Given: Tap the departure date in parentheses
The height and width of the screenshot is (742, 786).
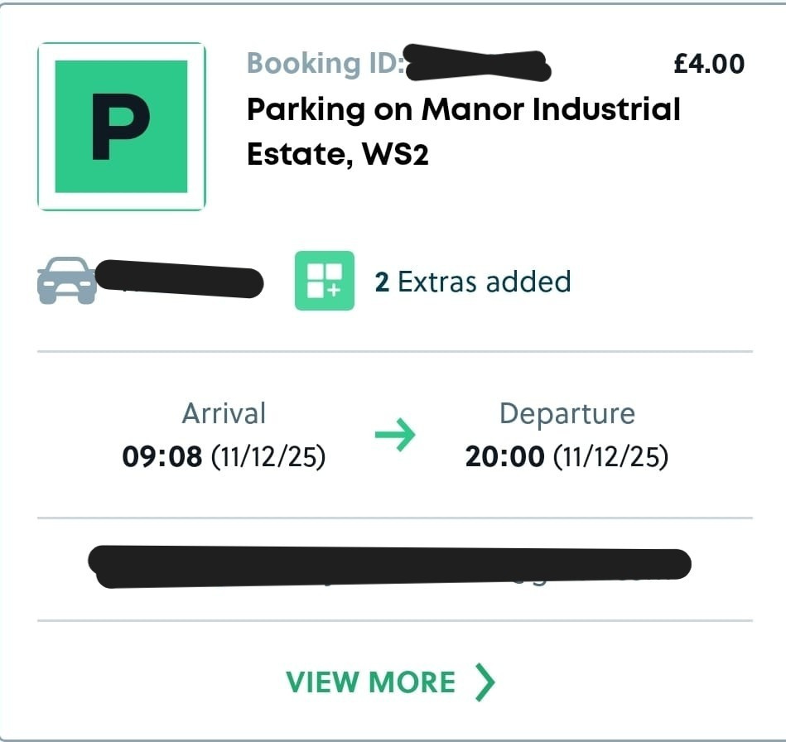Looking at the screenshot, I should pyautogui.click(x=610, y=456).
